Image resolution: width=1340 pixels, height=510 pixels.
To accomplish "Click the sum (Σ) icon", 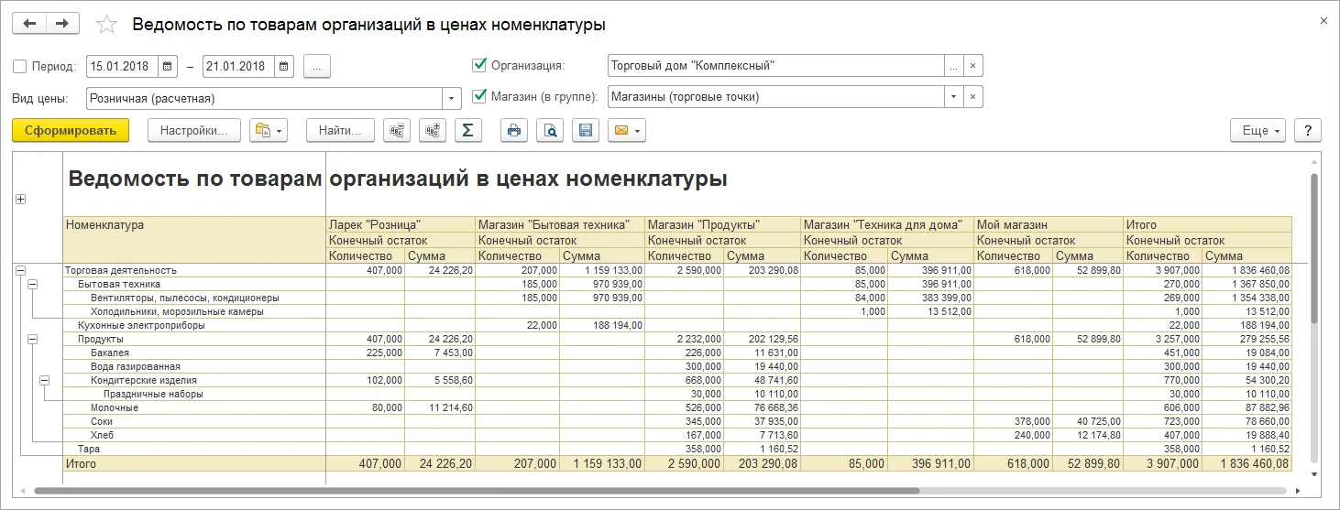I will point(468,131).
